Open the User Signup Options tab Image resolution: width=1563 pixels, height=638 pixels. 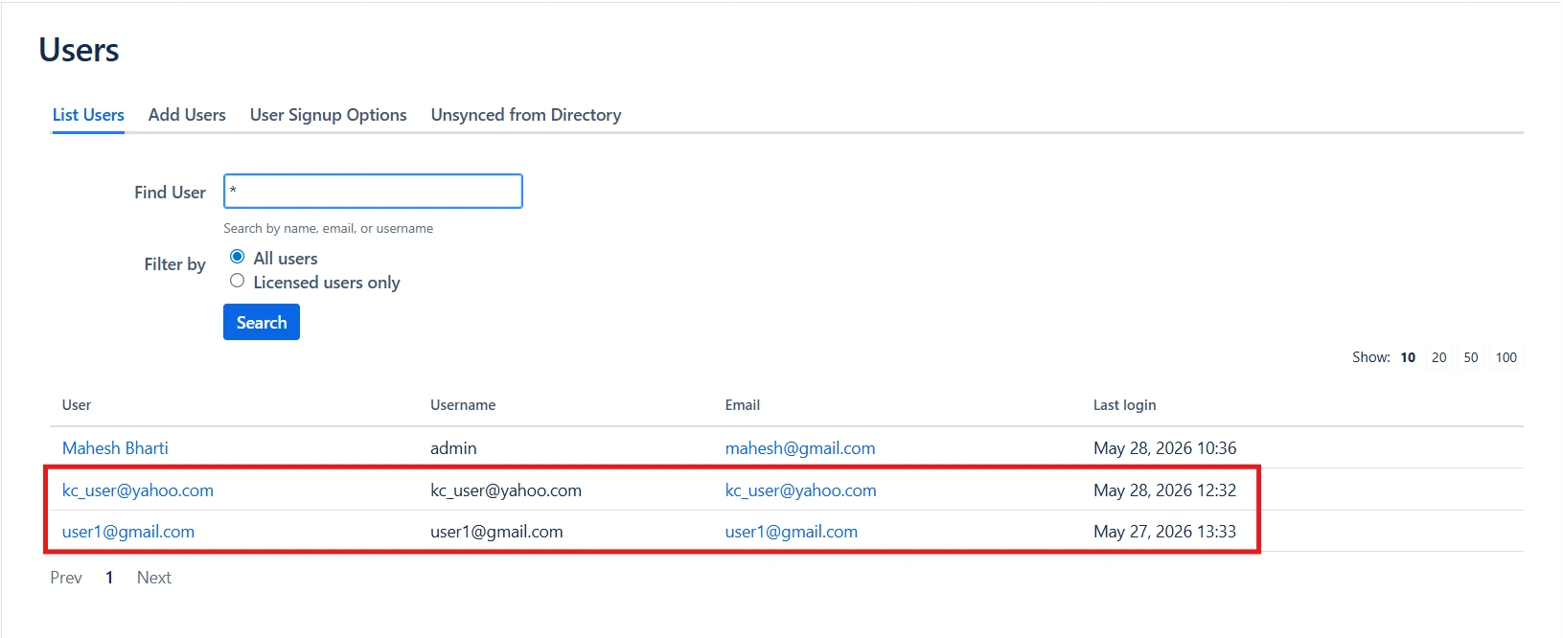[329, 115]
